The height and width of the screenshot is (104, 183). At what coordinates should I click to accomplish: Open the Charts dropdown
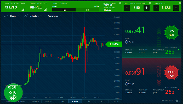click(12, 16)
